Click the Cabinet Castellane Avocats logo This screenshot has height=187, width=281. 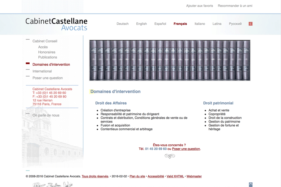pyautogui.click(x=57, y=24)
